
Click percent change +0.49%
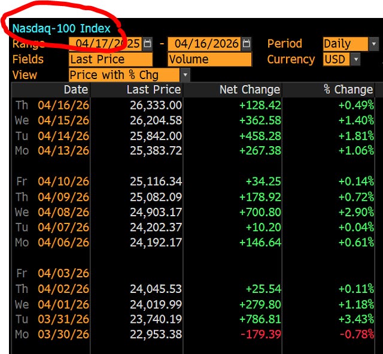(x=356, y=105)
